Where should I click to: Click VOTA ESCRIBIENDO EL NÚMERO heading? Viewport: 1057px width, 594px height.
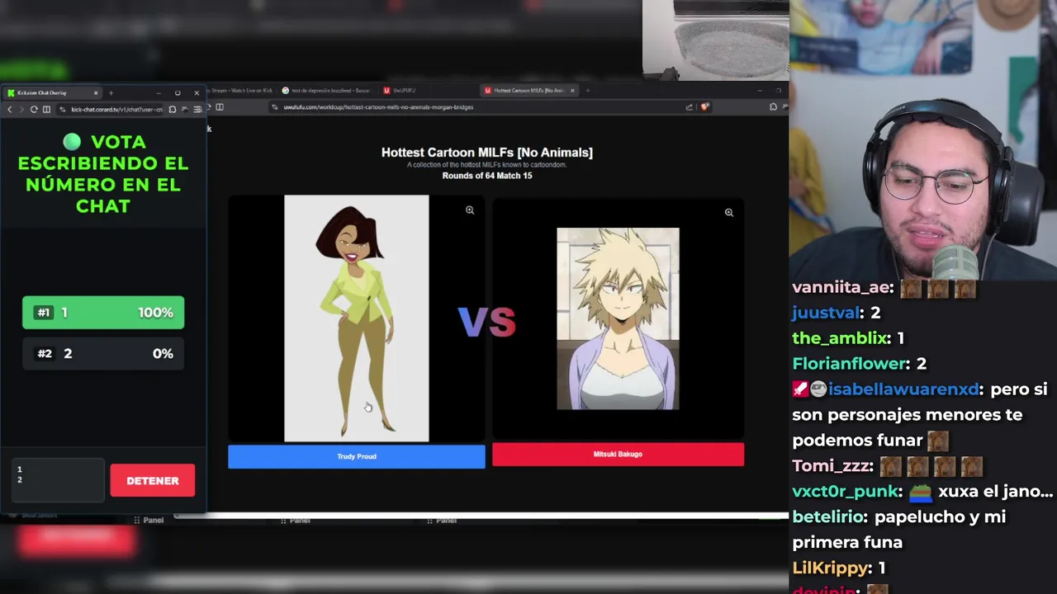103,174
